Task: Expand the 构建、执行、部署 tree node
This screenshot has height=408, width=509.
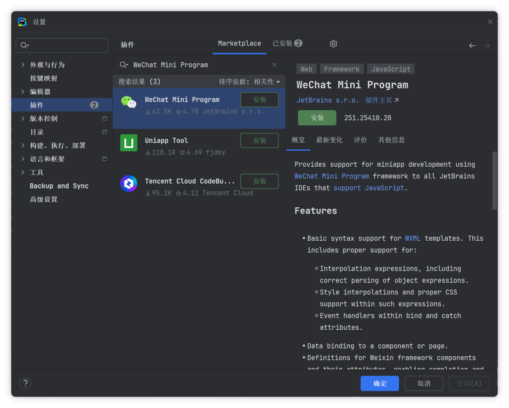Action: pyautogui.click(x=23, y=146)
